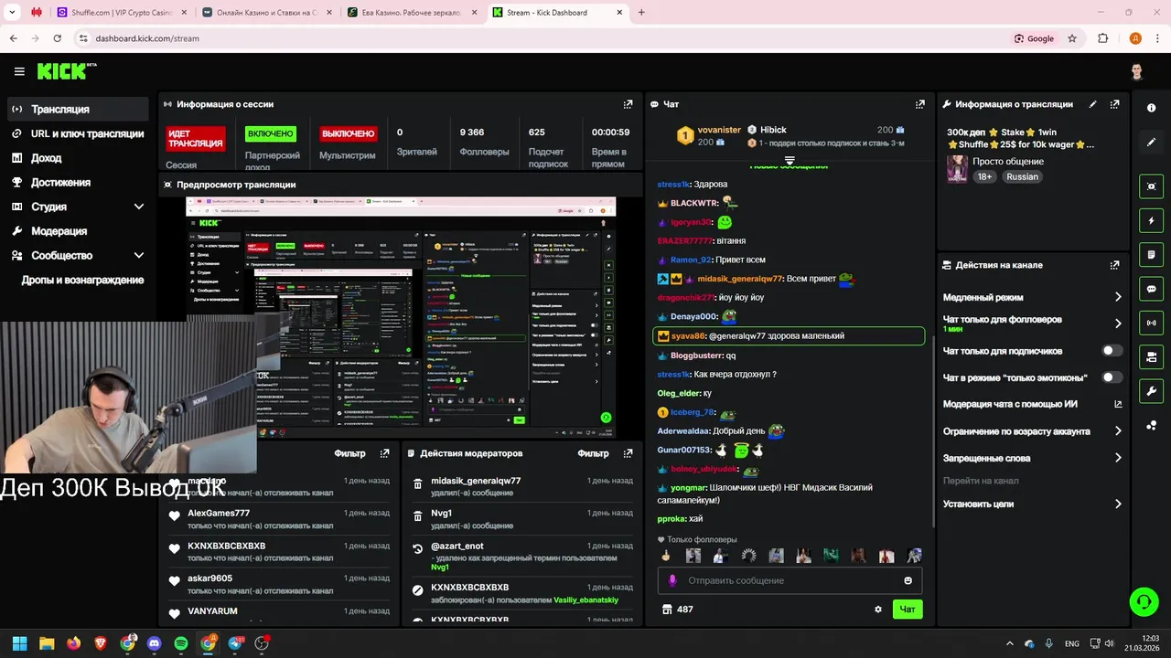Click the pencil icon in right toolbar

(x=1151, y=143)
